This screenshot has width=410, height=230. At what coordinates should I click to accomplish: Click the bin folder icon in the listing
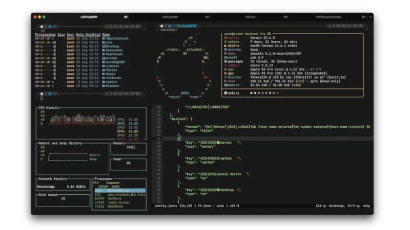coord(104,42)
